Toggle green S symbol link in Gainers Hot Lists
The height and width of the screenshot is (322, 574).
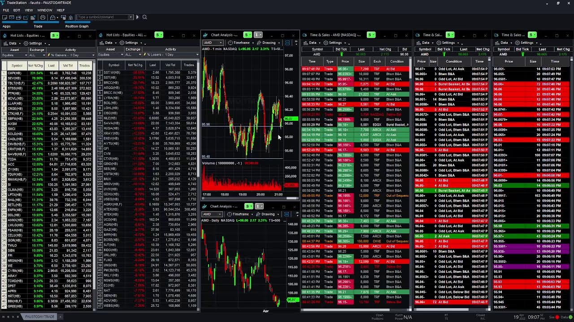coord(55,35)
